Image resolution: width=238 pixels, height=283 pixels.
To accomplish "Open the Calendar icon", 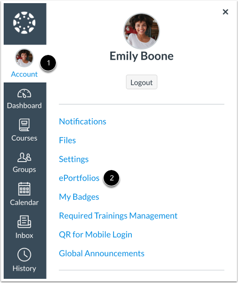I will [25, 189].
